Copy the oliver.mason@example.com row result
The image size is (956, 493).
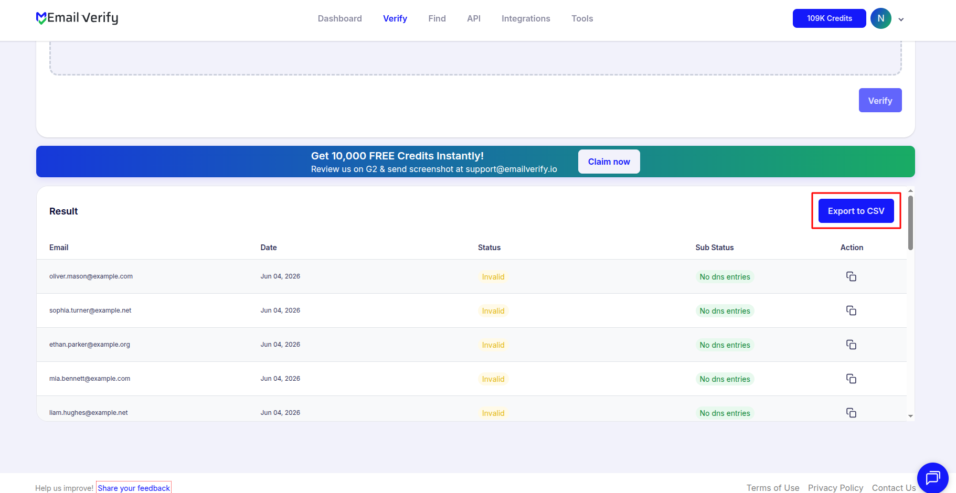click(x=851, y=276)
